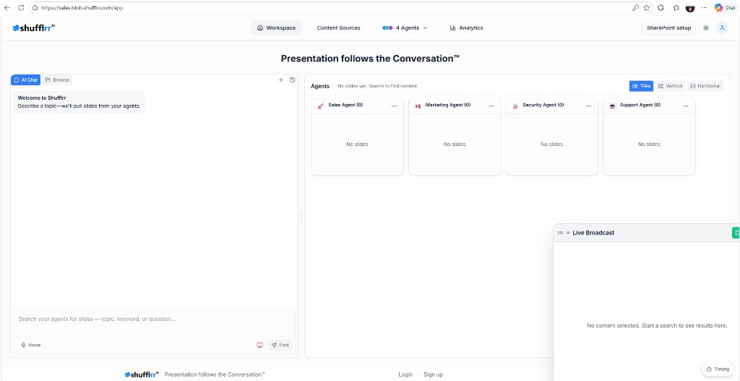Click the Agents label

[x=320, y=87]
